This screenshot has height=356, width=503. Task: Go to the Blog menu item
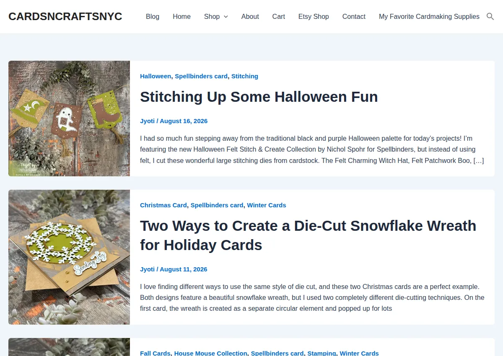tap(153, 17)
